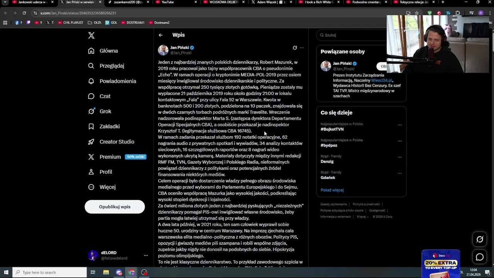
Task: Open the browser extensions puzzle icon
Action: click(x=458, y=13)
